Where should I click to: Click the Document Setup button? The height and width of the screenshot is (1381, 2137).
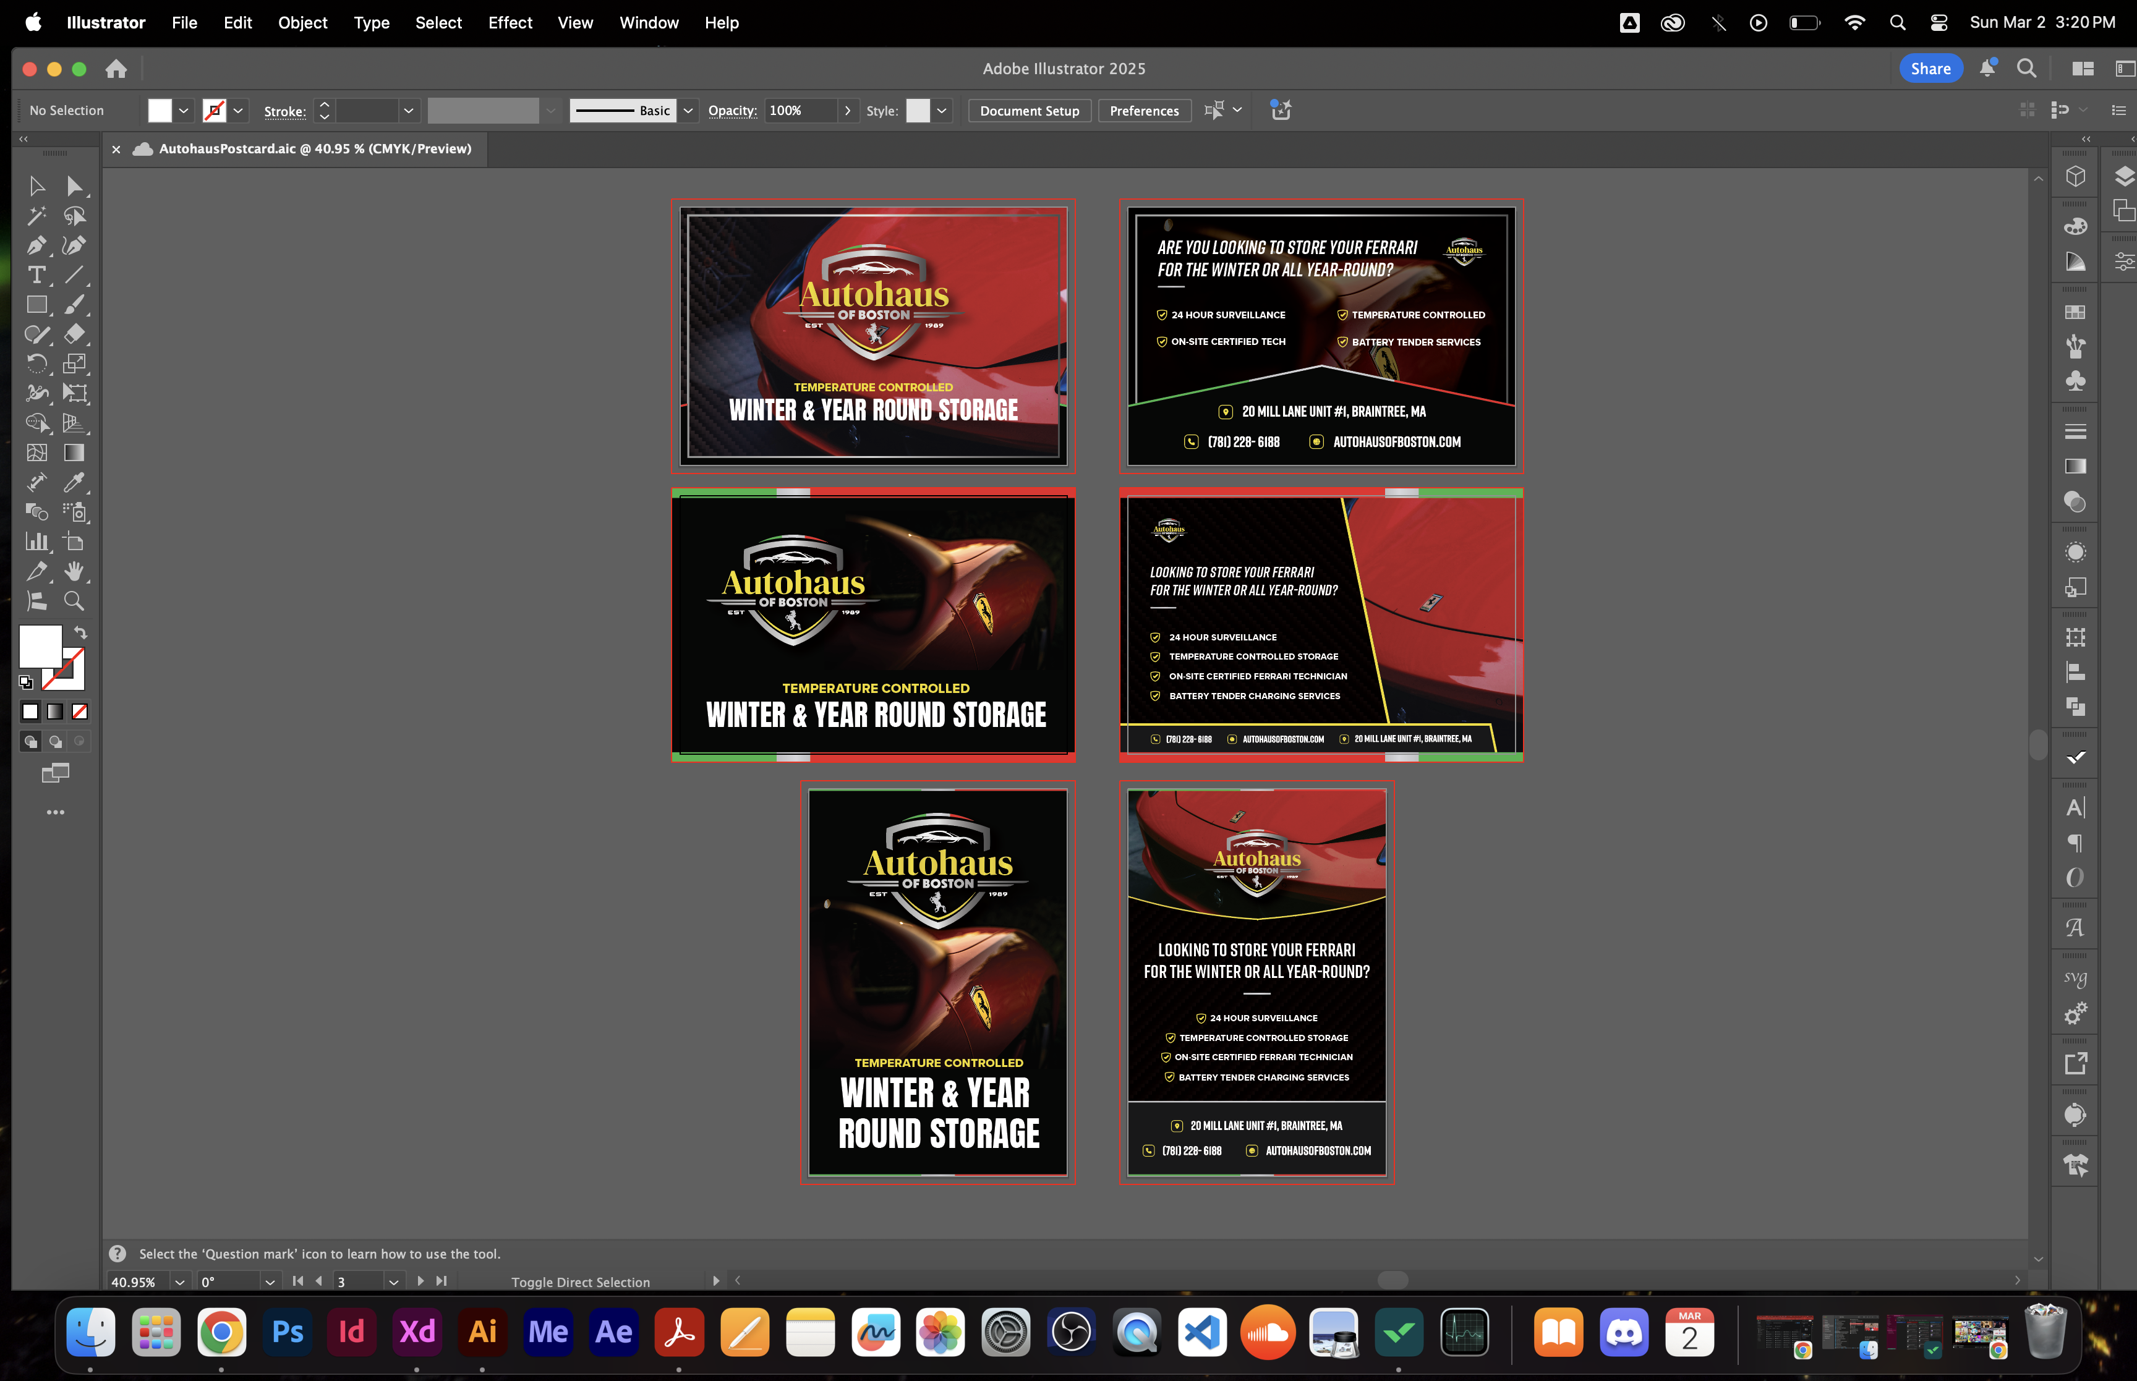1028,110
